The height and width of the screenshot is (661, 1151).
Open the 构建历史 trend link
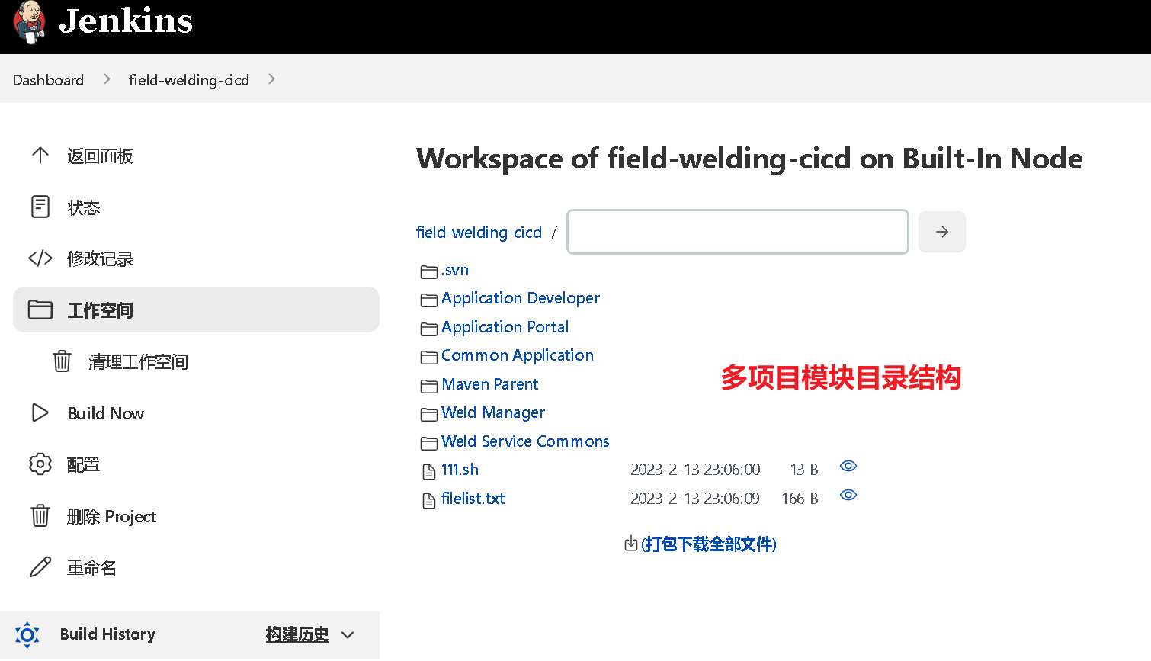[x=297, y=634]
